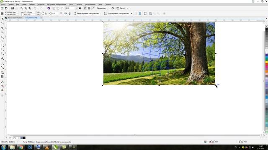Open the zoom level dropdown arrow
Image resolution: width=268 pixels, height=150 pixels.
[x=76, y=8]
